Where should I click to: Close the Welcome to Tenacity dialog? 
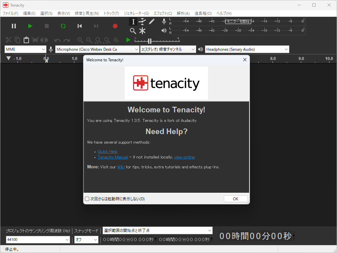(x=245, y=60)
